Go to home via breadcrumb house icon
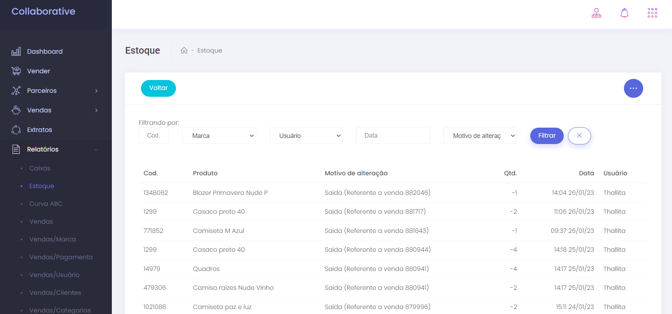Image resolution: width=672 pixels, height=314 pixels. point(184,50)
